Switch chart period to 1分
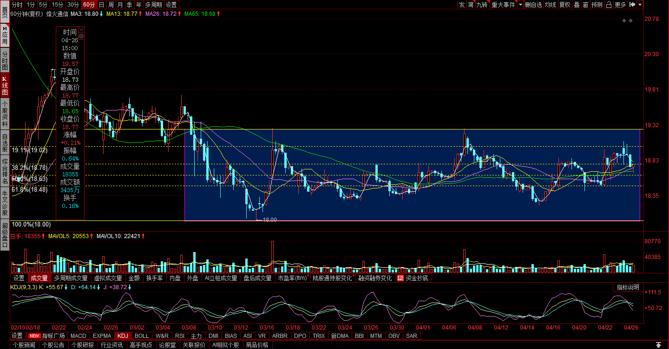The height and width of the screenshot is (349, 669). tap(31, 5)
